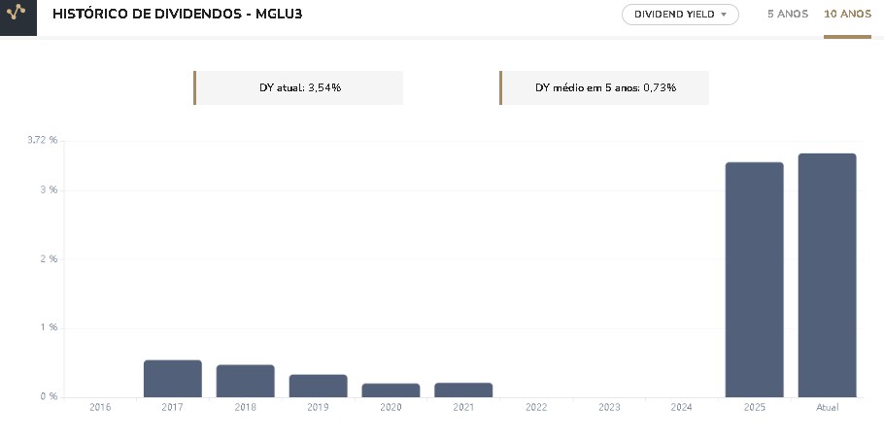The width and height of the screenshot is (884, 440).
Task: Select the 2019 bar in the chart
Action: [318, 386]
